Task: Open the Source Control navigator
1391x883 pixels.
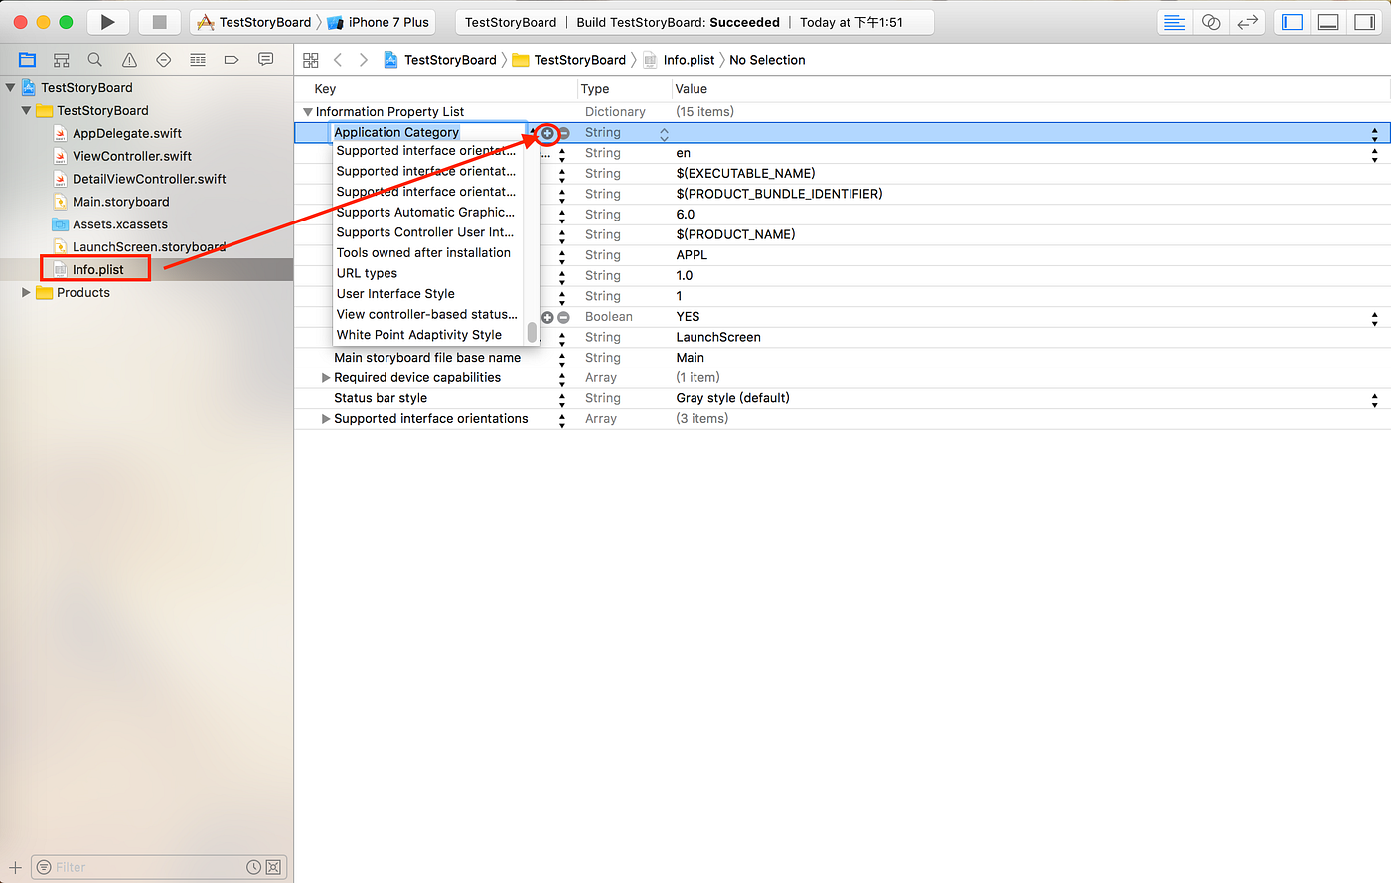Action: [62, 60]
